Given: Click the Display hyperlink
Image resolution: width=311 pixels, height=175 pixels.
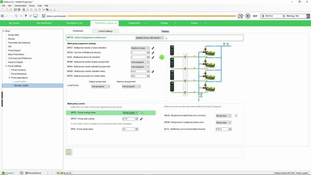Looking at the screenshot, I should pyautogui.click(x=165, y=31).
